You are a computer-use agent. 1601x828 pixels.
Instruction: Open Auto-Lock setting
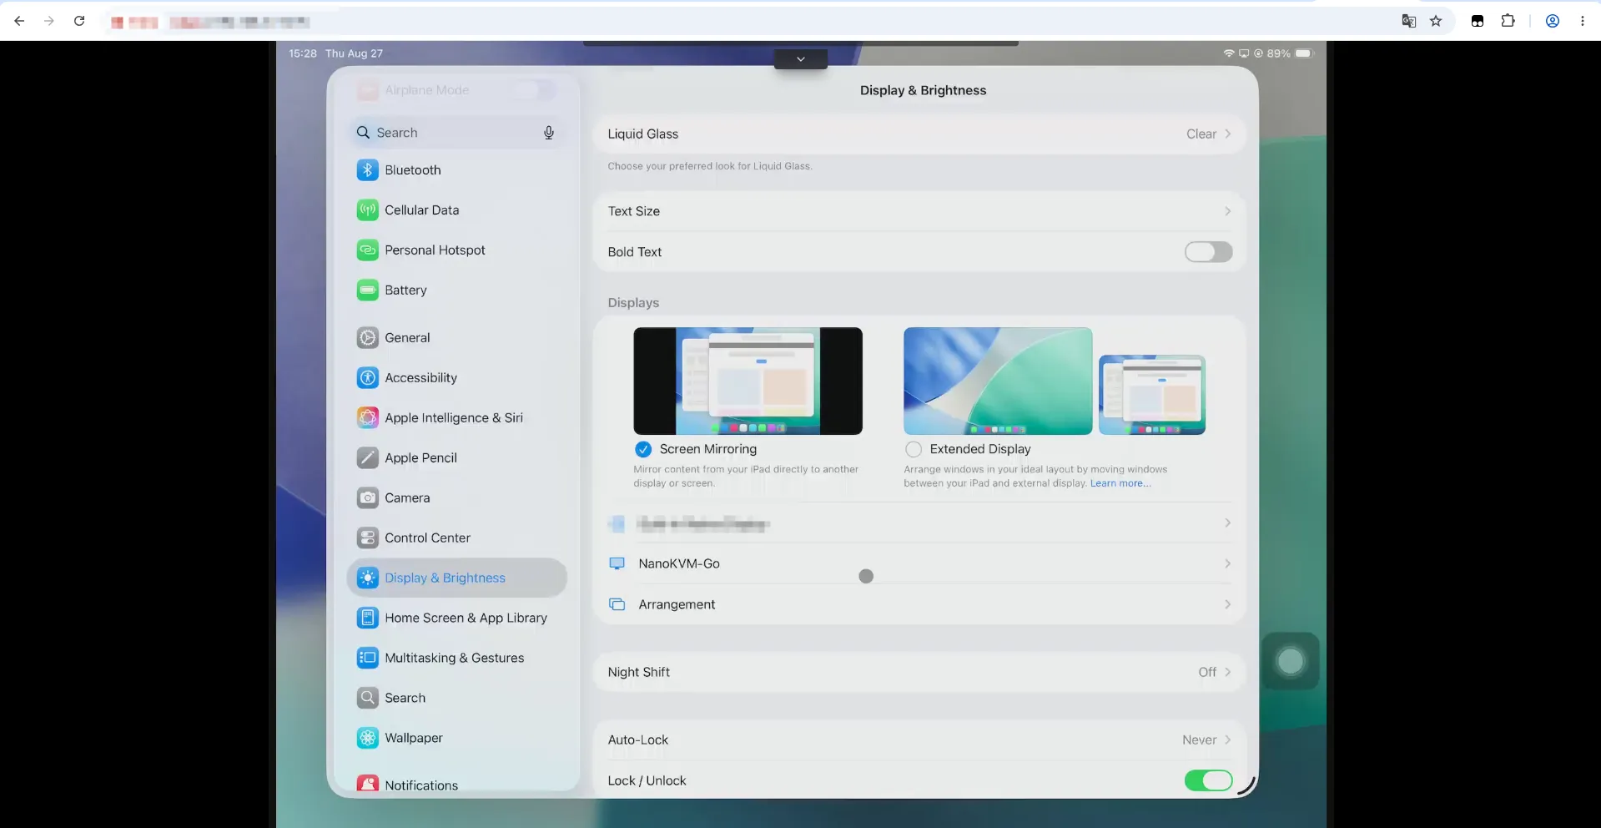[x=919, y=740]
